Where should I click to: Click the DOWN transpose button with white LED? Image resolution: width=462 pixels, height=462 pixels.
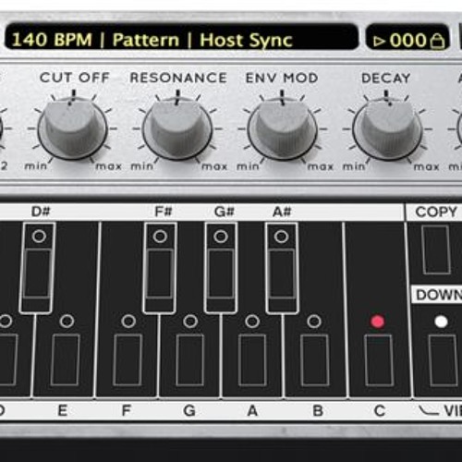(x=443, y=360)
